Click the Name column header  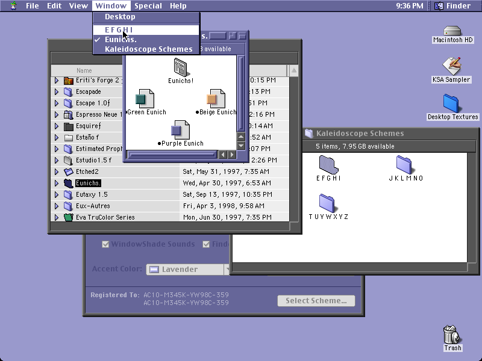tap(84, 70)
